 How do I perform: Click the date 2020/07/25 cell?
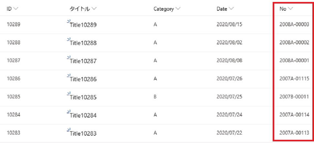coord(229,97)
